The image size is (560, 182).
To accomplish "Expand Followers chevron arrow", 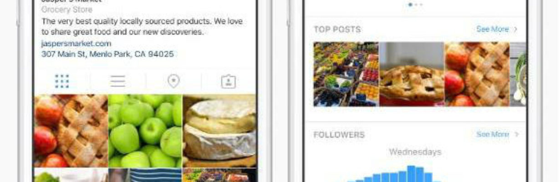I will tap(516, 134).
